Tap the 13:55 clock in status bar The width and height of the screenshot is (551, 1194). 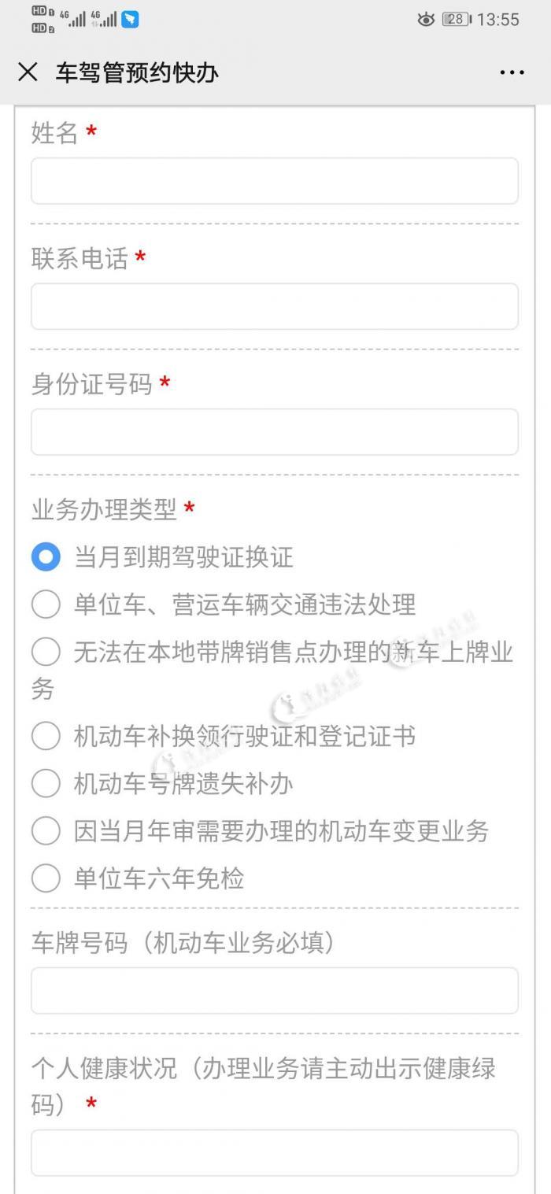(x=498, y=20)
